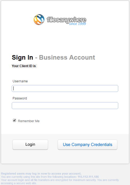Click "You are currently using this site" text
The image size is (130, 185).
click(24, 177)
